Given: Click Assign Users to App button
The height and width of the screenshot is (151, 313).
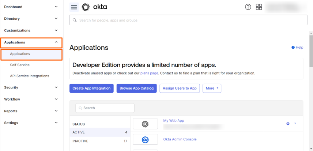Looking at the screenshot, I should coord(180,88).
